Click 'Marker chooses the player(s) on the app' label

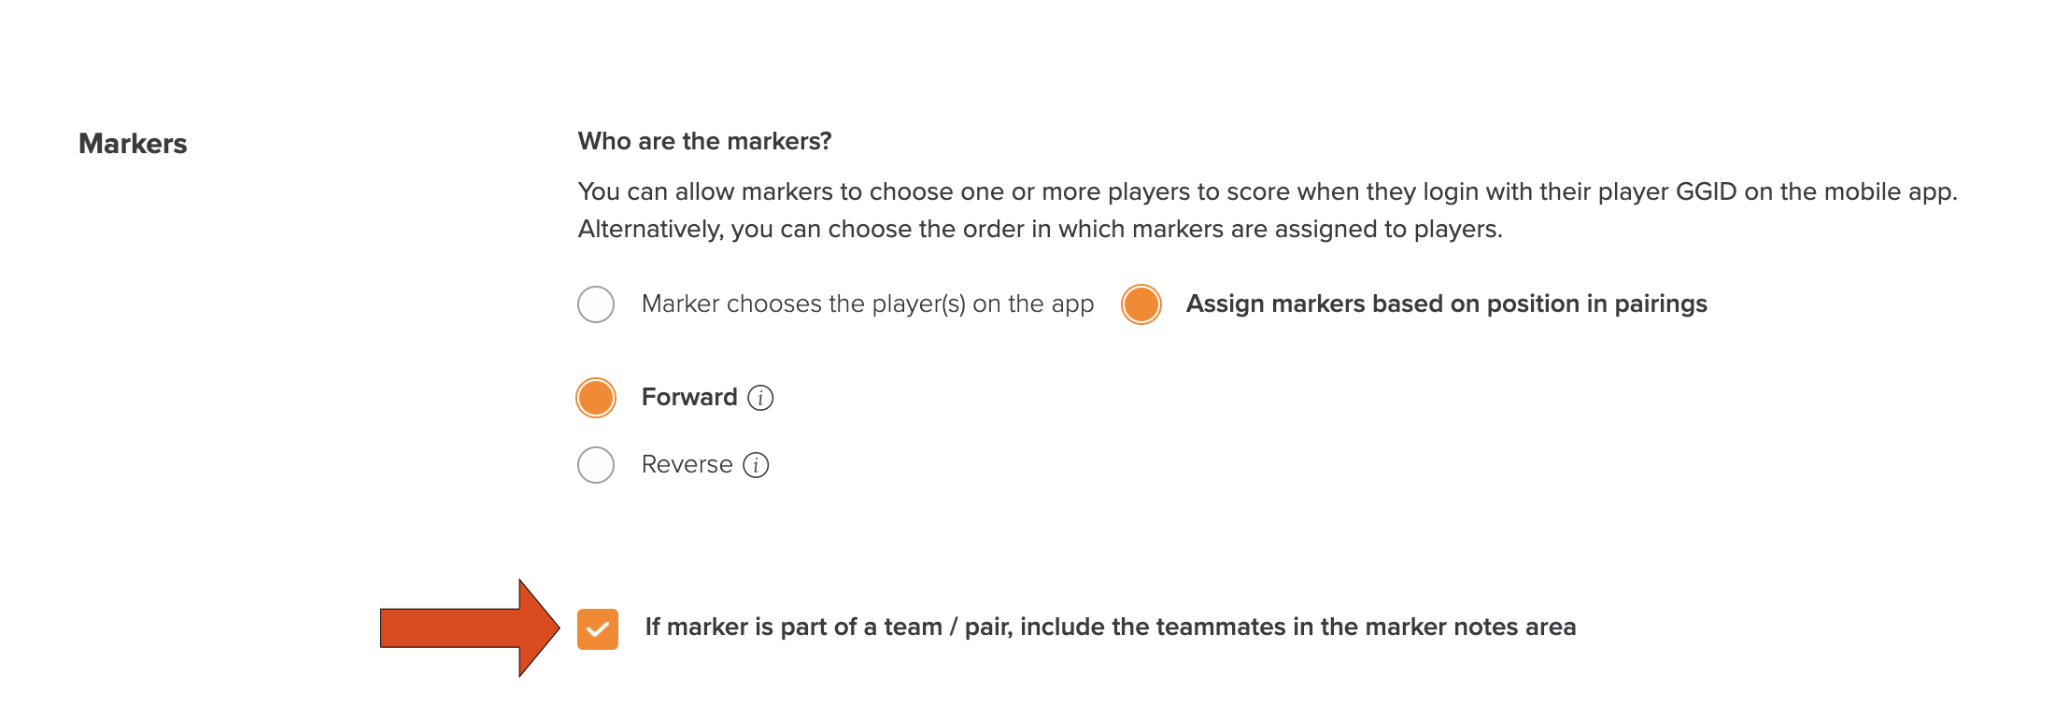868,304
